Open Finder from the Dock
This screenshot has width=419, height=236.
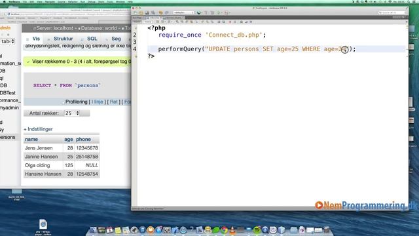point(93,230)
